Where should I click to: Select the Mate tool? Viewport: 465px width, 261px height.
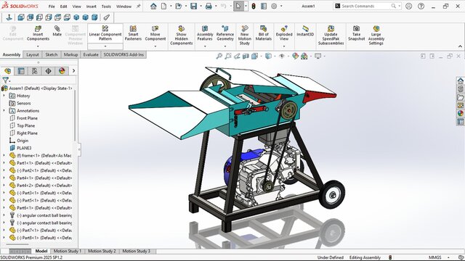pyautogui.click(x=57, y=30)
